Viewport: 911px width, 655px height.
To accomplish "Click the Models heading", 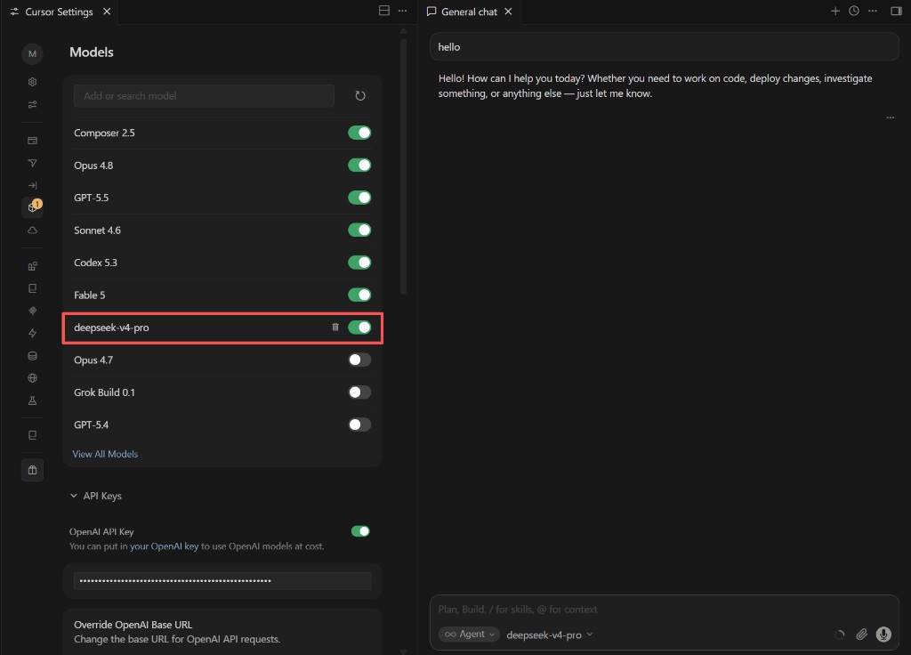I will click(x=92, y=52).
